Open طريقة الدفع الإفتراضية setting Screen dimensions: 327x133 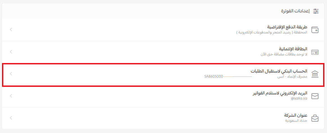[x=287, y=27]
